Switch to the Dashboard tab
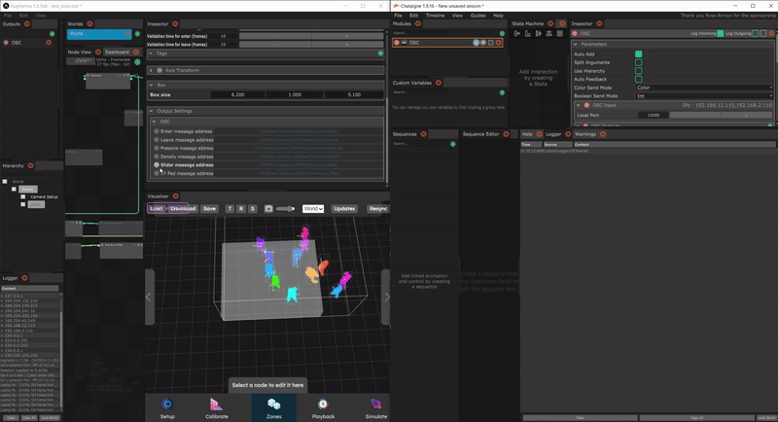Screen dimensions: 778x422 tap(117, 52)
